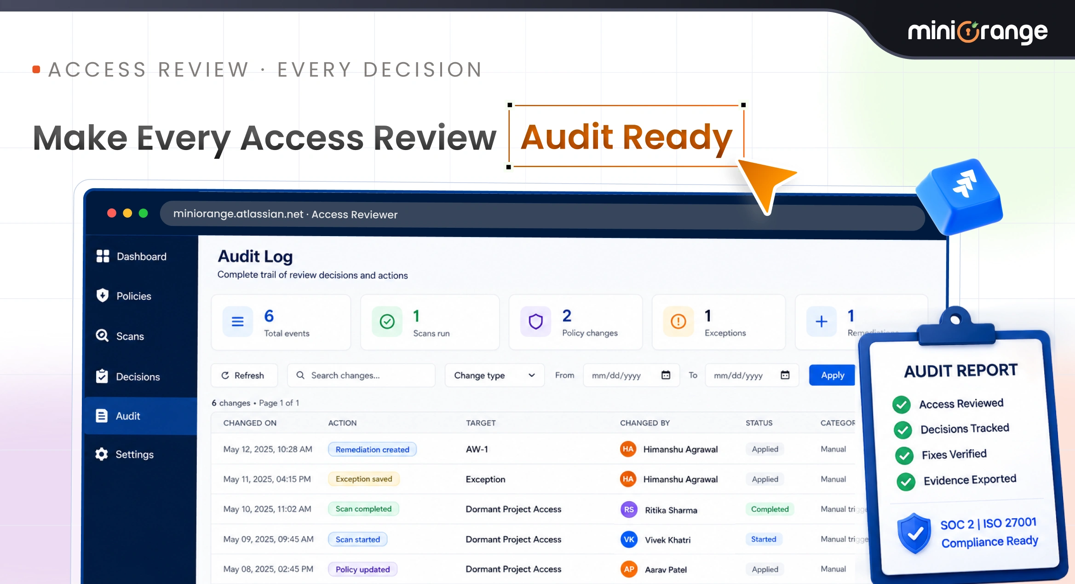Viewport: 1075px width, 584px height.
Task: Select the Audit sidebar tab
Action: pyautogui.click(x=141, y=416)
